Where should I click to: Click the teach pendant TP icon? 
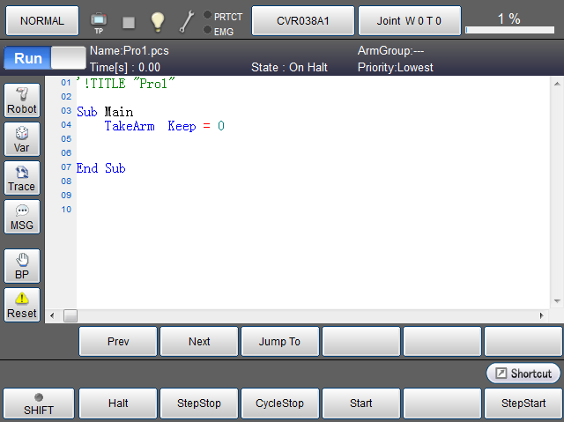tap(99, 20)
